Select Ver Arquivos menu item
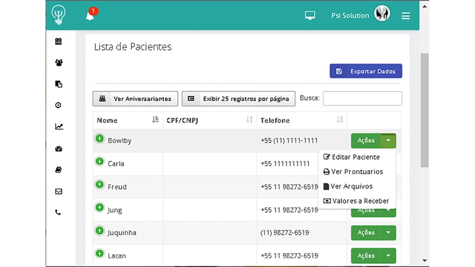The width and height of the screenshot is (475, 267). pyautogui.click(x=348, y=186)
